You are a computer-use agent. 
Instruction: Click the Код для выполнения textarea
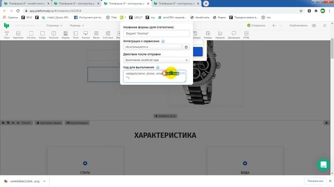(x=154, y=76)
